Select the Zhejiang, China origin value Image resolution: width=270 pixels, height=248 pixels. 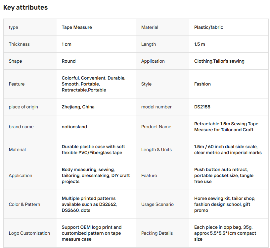[78, 107]
